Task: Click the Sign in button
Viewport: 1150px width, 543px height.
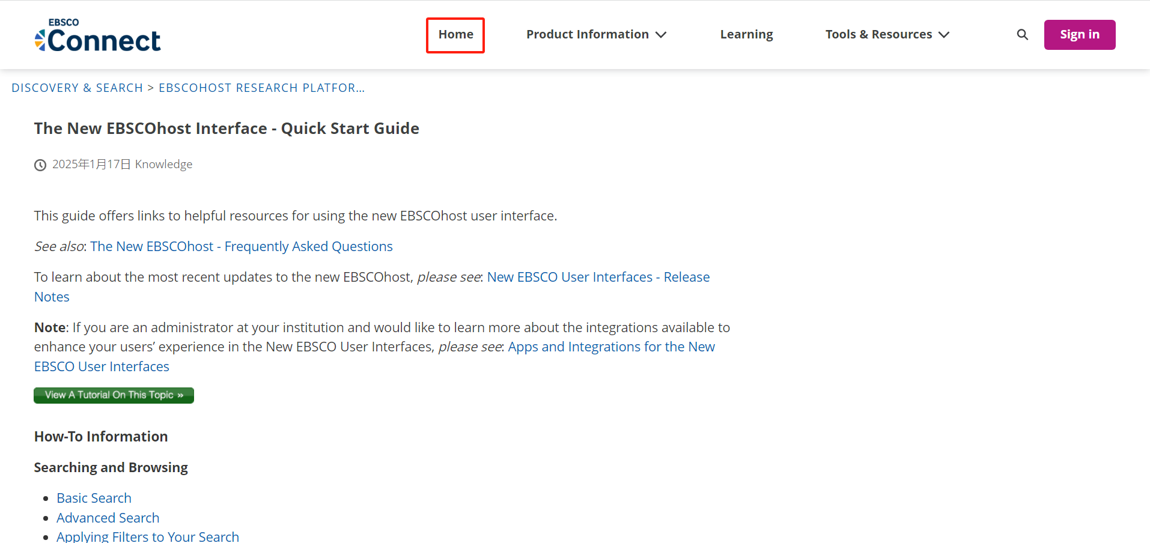Action: click(x=1080, y=35)
